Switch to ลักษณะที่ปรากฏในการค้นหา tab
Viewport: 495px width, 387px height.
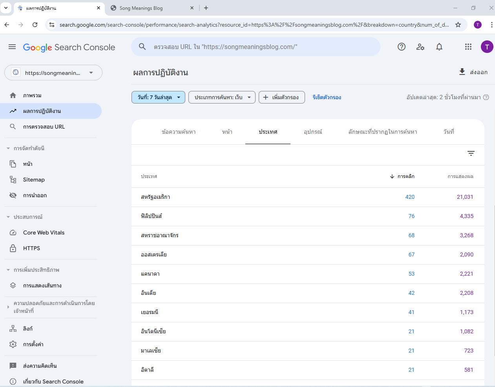pos(383,132)
